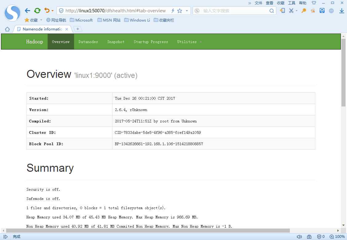Open the 收藏夹栏 bookmark folder
The width and height of the screenshot is (347, 240).
point(164,20)
